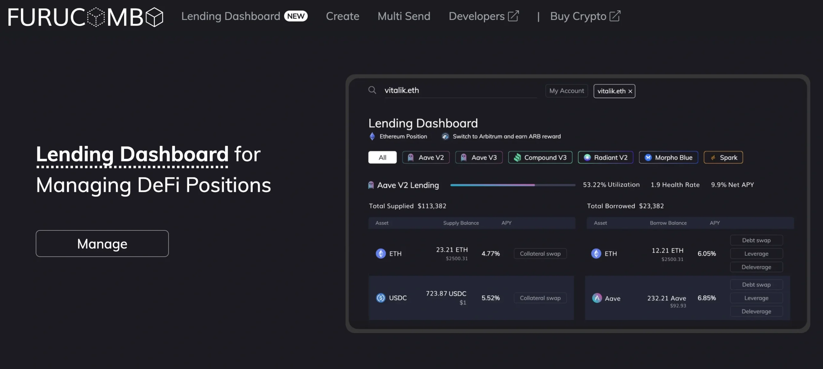This screenshot has width=823, height=369.
Task: Click Collateral swap for supplied ETH
Action: pyautogui.click(x=540, y=253)
